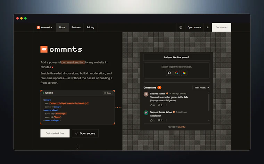264x164 pixels.
Task: Dislike Sanjeeb Kumar's comment
Action: tap(160, 105)
